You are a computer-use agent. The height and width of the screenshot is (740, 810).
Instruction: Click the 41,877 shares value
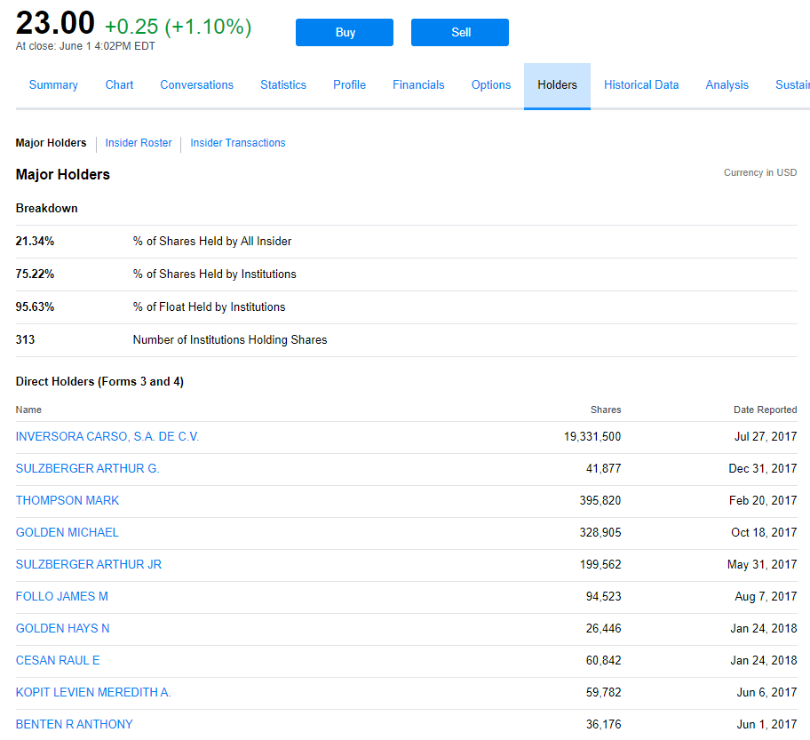pos(603,469)
